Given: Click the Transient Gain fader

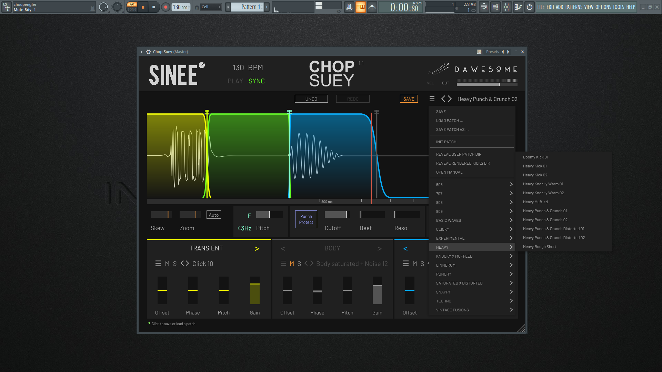Looking at the screenshot, I should point(255,290).
